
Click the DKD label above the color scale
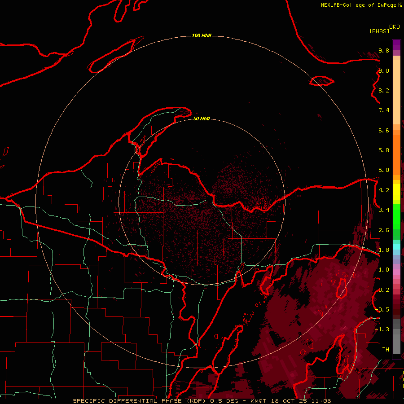[395, 27]
